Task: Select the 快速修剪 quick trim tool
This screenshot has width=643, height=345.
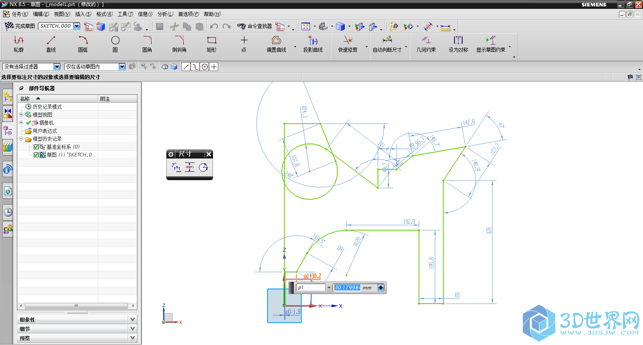Action: click(348, 44)
